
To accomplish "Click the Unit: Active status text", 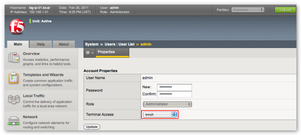I will 42,21.
